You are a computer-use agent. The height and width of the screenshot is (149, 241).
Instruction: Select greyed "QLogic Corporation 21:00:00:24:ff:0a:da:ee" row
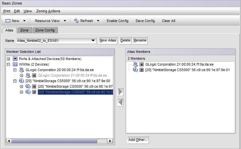pyautogui.click(x=72, y=75)
